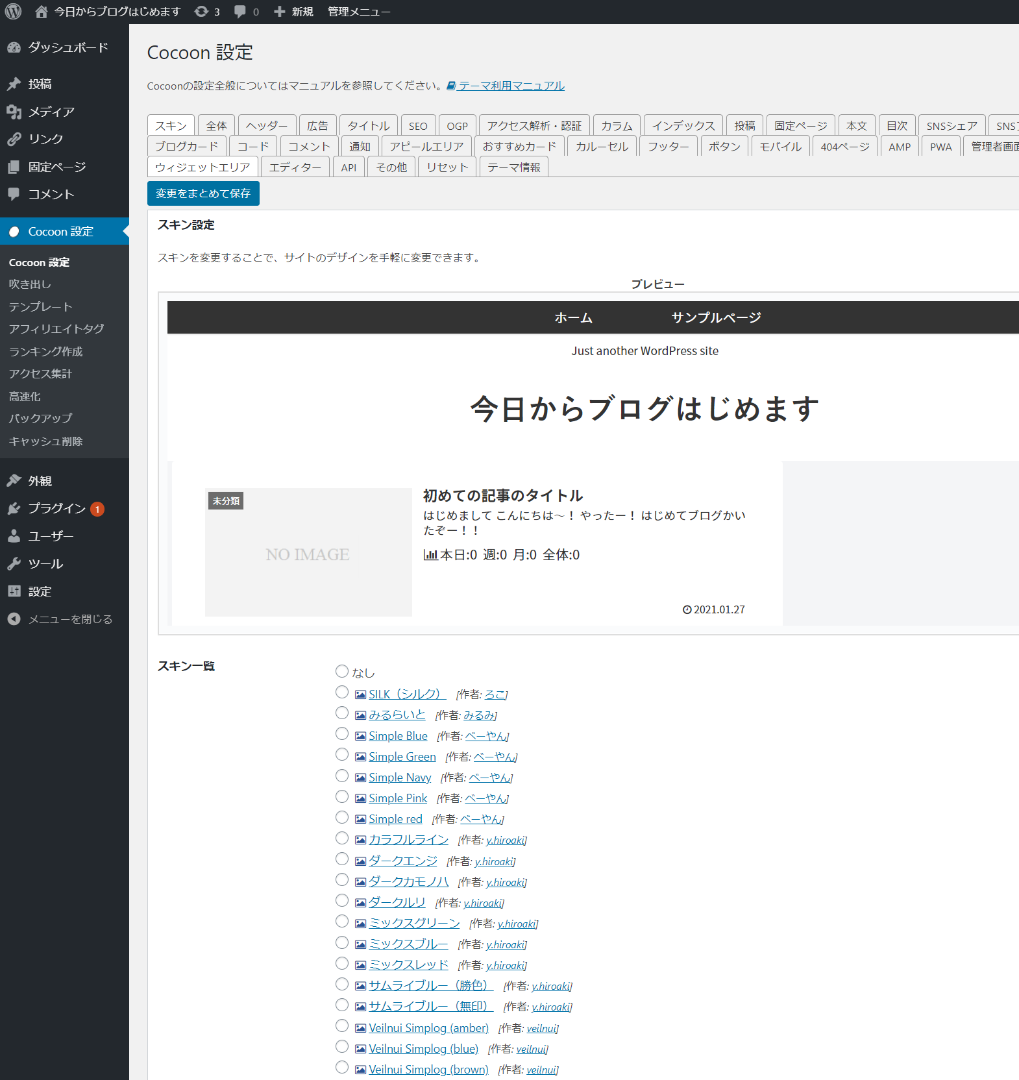Open Comments icon in sidebar

tap(14, 194)
